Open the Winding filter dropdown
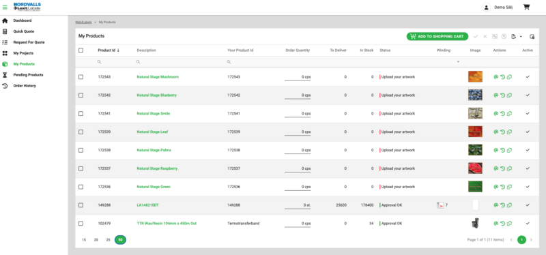The height and width of the screenshot is (255, 546). point(458,61)
